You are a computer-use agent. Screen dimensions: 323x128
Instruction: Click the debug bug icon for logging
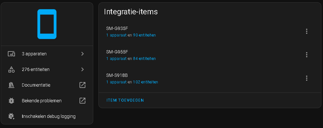pyautogui.click(x=11, y=116)
